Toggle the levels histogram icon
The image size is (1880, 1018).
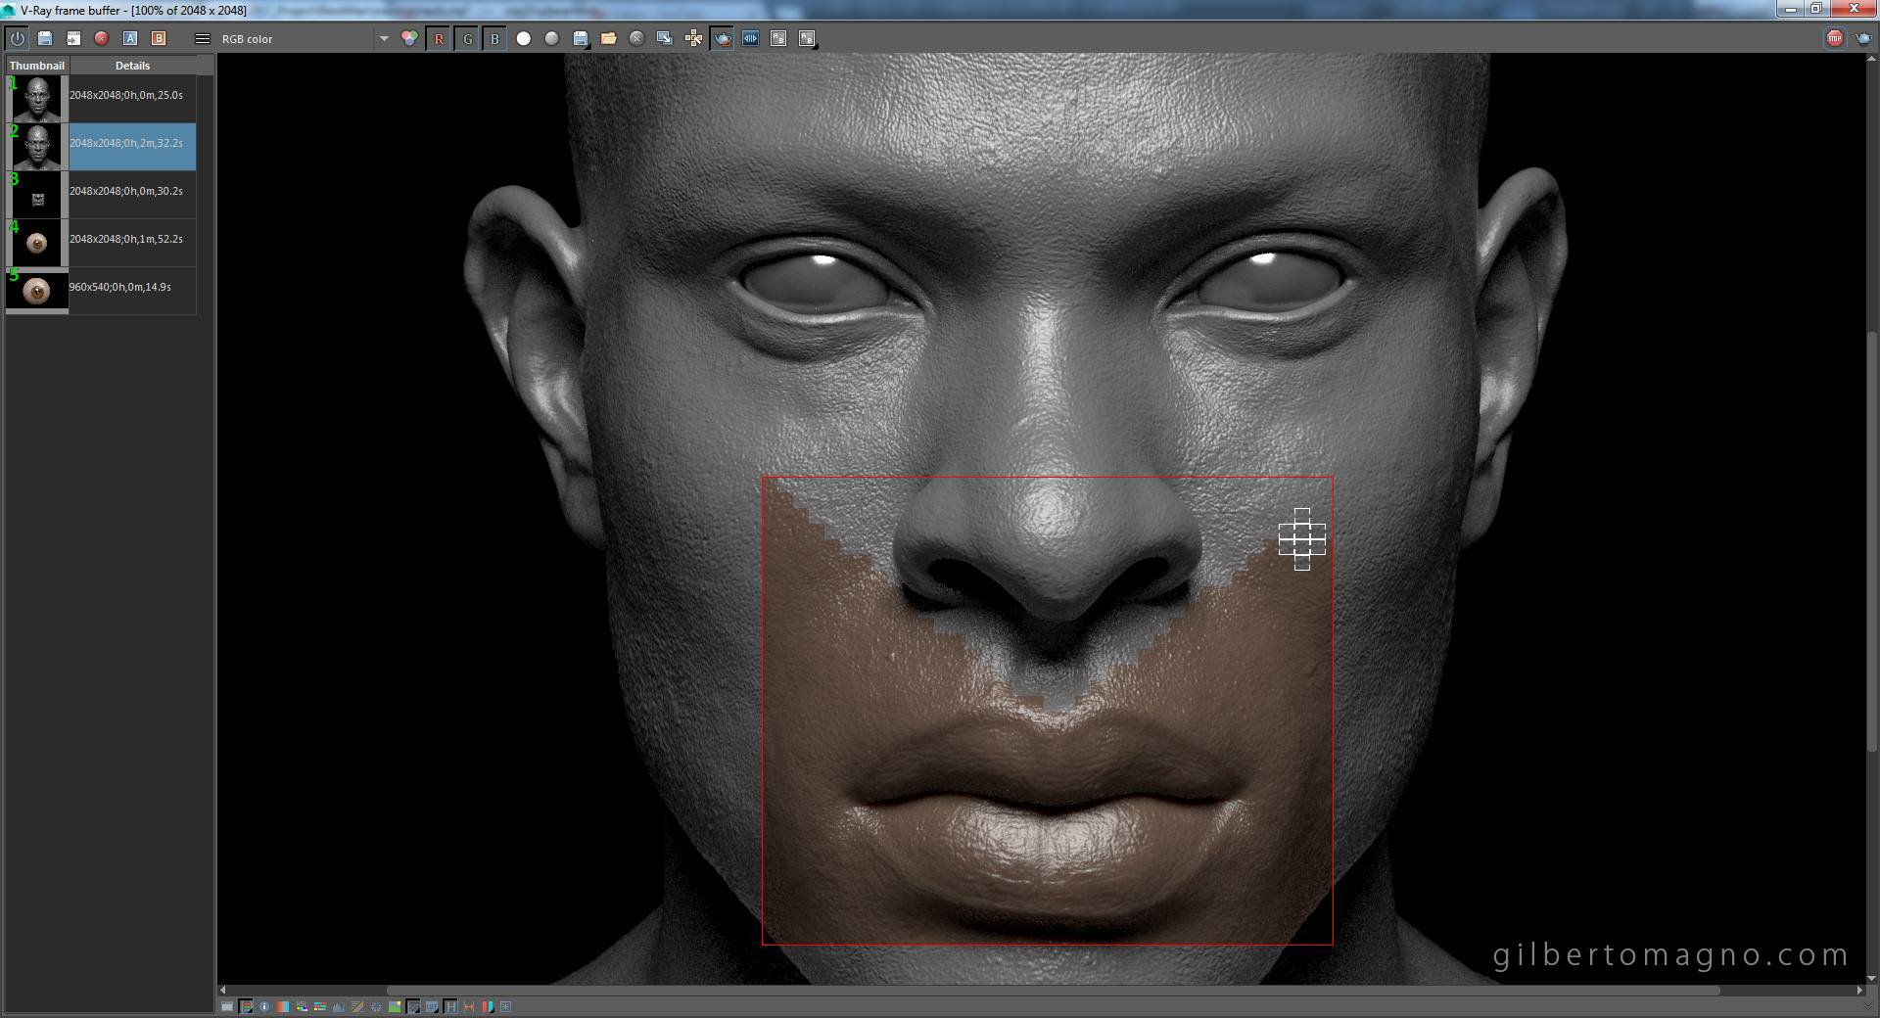pyautogui.click(x=339, y=1006)
